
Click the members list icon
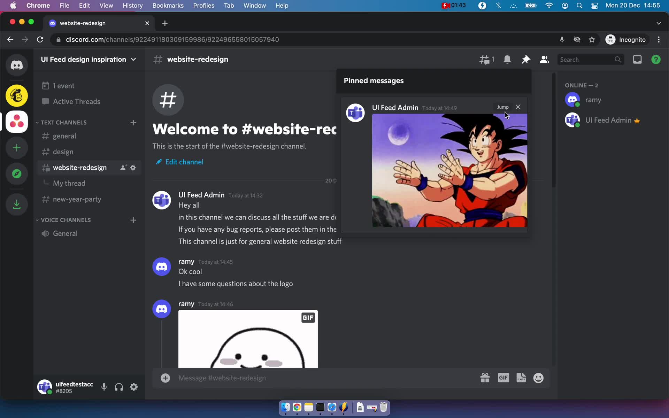click(544, 59)
